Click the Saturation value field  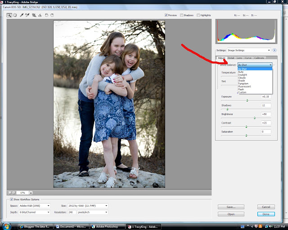point(266,132)
